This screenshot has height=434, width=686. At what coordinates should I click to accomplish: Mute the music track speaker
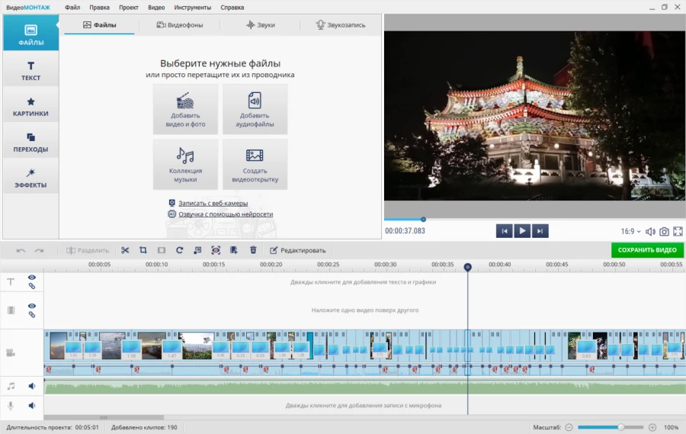pos(32,386)
